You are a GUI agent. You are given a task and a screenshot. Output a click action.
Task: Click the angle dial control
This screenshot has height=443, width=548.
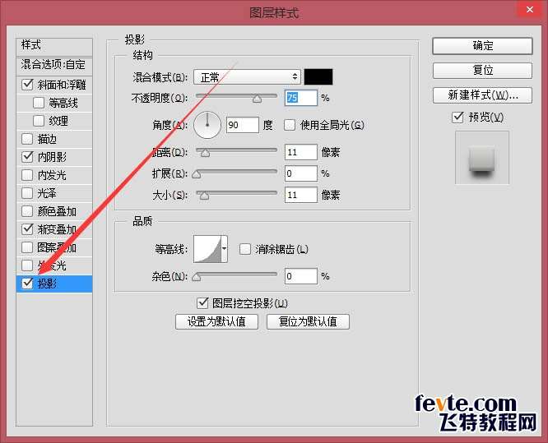207,125
